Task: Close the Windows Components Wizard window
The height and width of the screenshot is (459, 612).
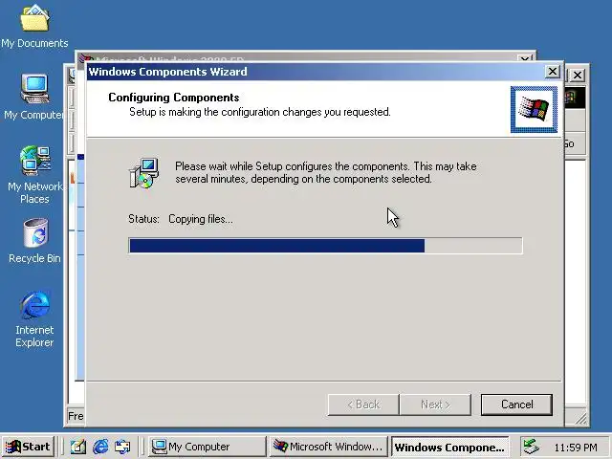Action: (553, 72)
